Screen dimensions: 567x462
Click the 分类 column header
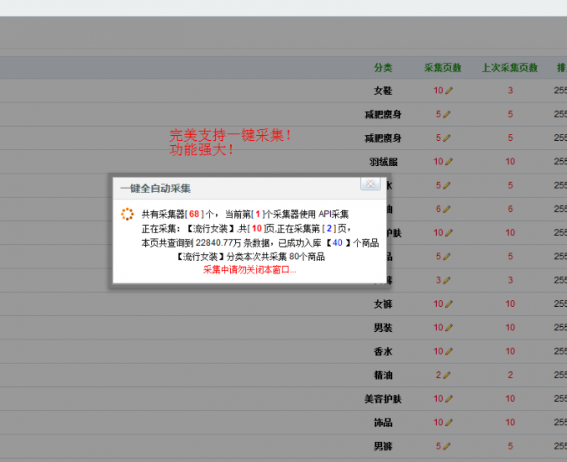click(383, 68)
